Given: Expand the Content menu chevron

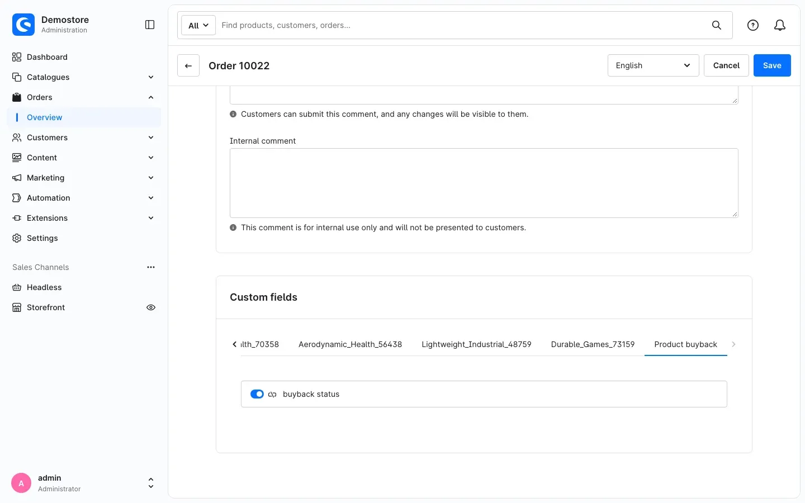Looking at the screenshot, I should coord(151,158).
